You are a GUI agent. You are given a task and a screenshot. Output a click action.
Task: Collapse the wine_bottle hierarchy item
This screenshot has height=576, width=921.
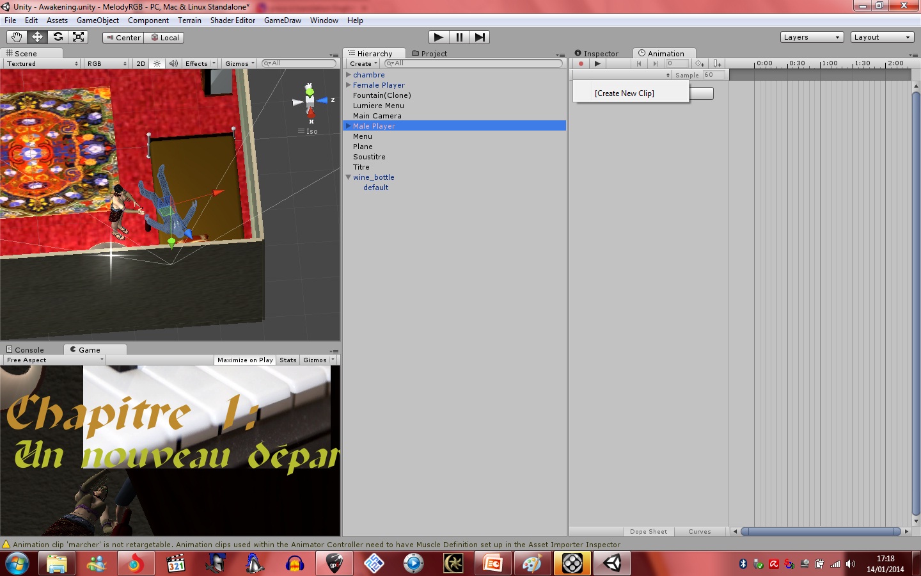(349, 177)
